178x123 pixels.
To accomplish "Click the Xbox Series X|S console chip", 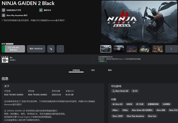I will 120,91.
